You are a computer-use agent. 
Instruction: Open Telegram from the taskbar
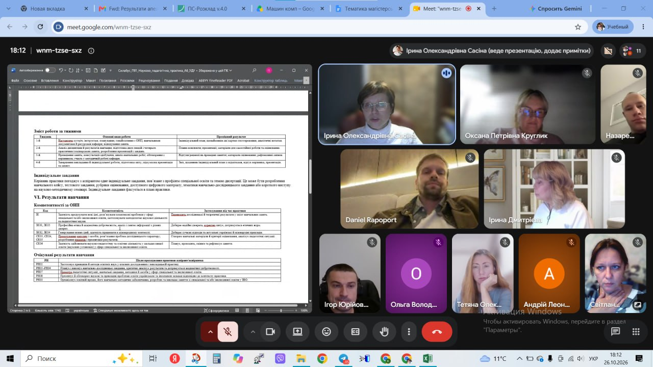coord(343,359)
